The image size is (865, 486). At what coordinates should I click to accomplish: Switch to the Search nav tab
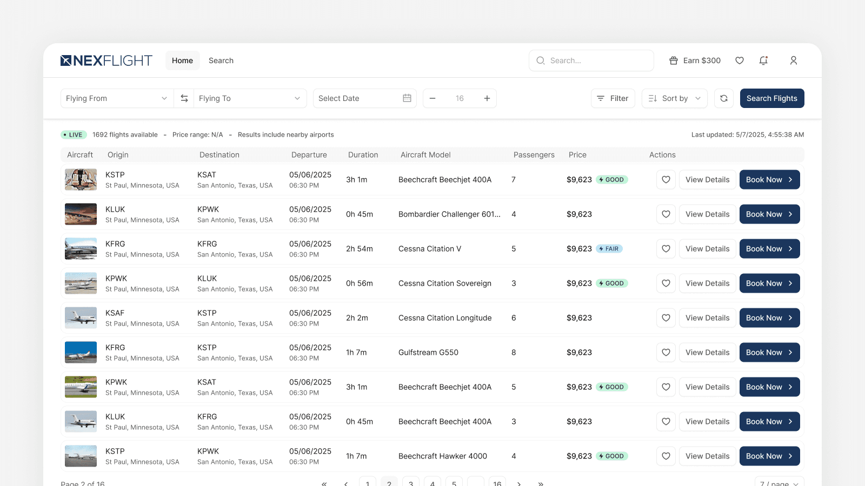[x=221, y=60]
